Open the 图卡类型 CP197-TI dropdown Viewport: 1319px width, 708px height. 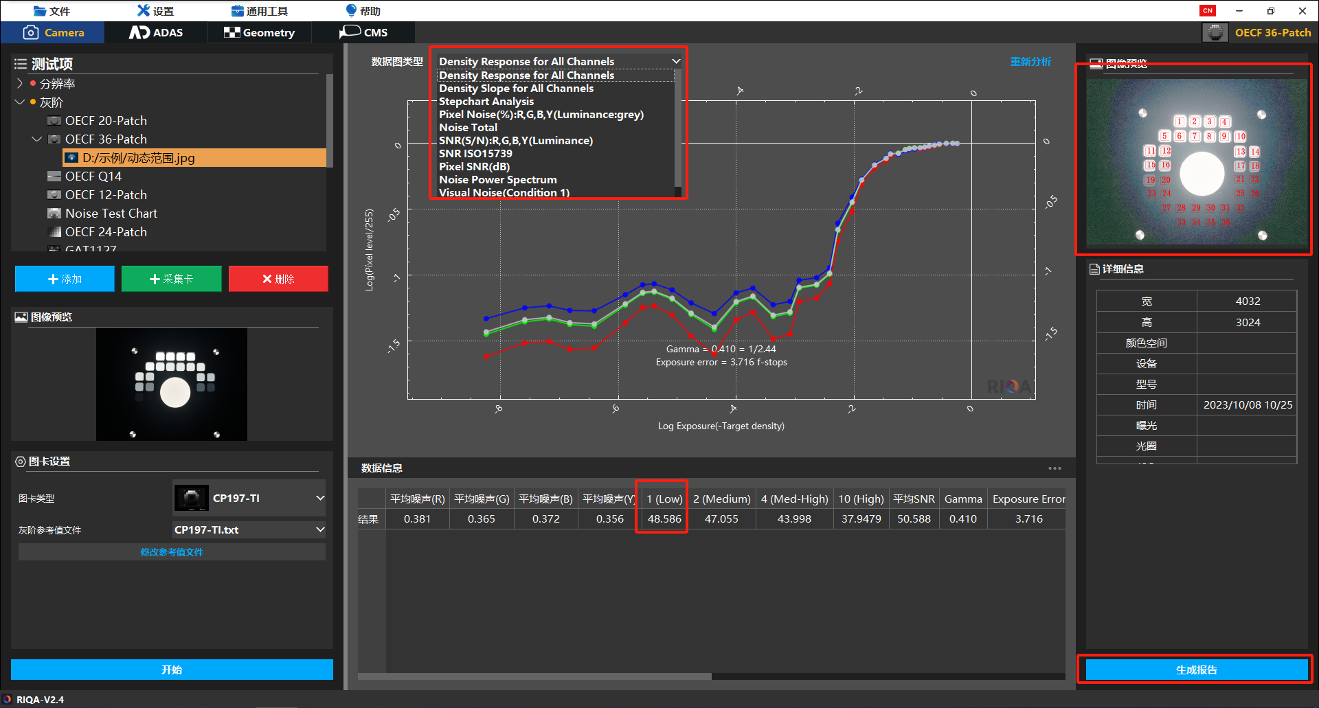pos(319,499)
